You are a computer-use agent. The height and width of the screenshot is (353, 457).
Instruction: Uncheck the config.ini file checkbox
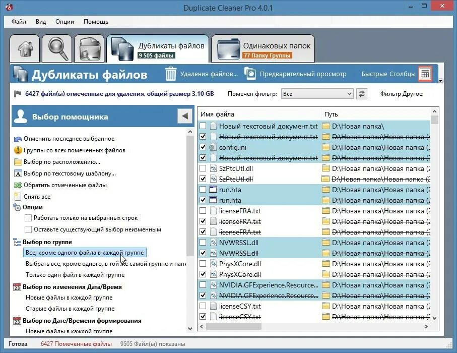click(x=203, y=147)
